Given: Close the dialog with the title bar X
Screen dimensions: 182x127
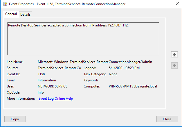Looking at the screenshot, I should click(177, 4).
